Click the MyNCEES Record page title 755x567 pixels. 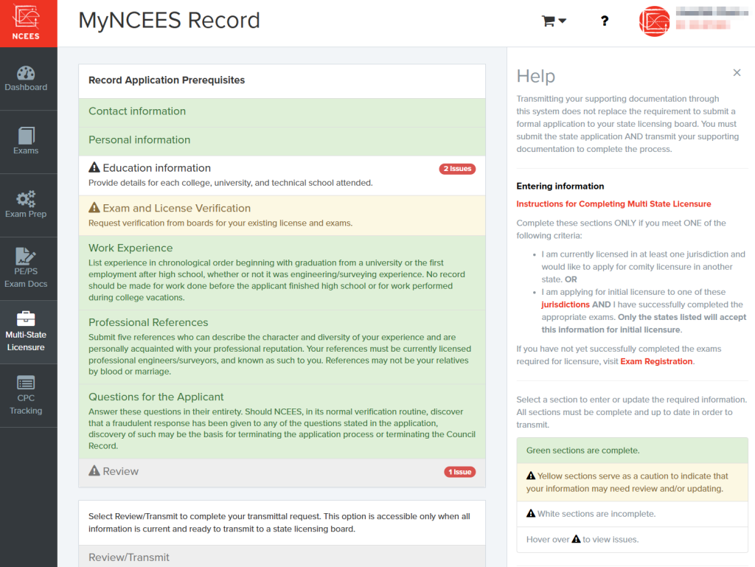click(x=169, y=21)
